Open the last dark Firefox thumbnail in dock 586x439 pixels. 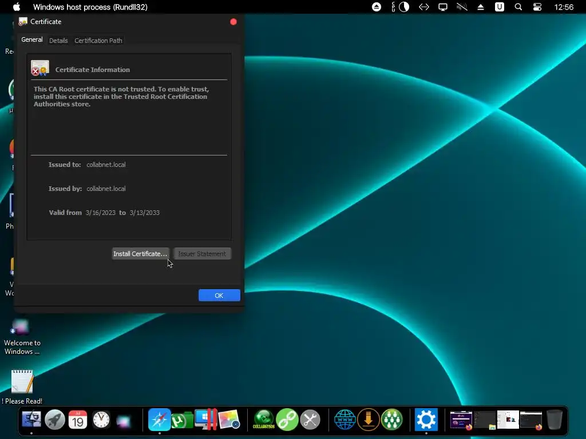point(532,420)
